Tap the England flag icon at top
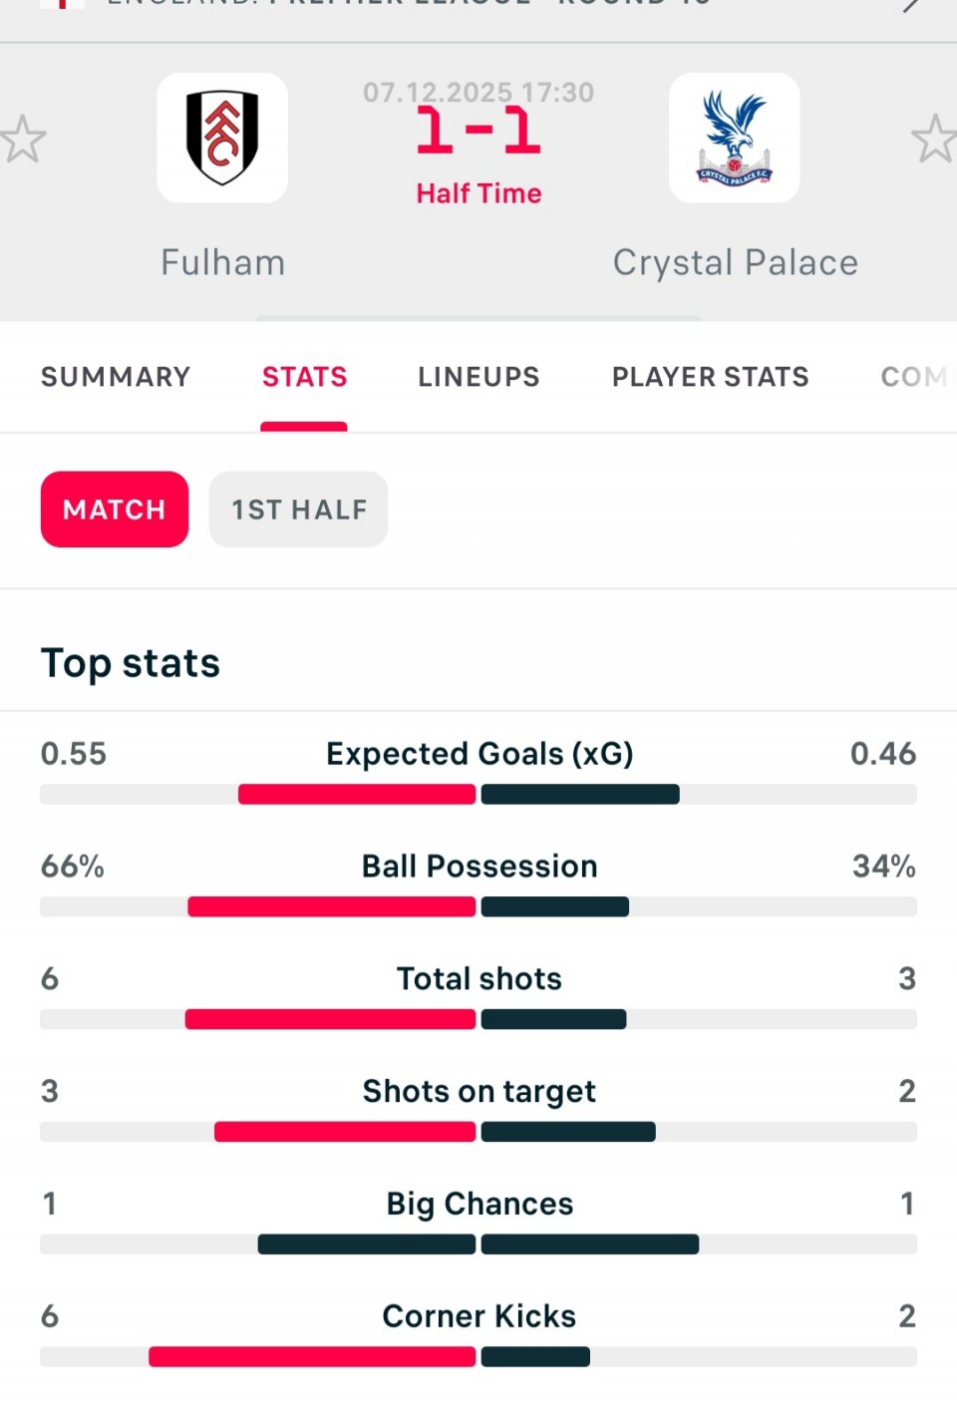This screenshot has height=1412, width=957. (63, 4)
